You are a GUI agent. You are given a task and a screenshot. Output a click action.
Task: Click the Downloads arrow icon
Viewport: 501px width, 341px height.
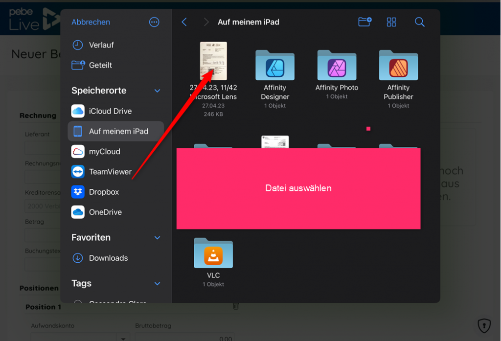[x=78, y=258]
